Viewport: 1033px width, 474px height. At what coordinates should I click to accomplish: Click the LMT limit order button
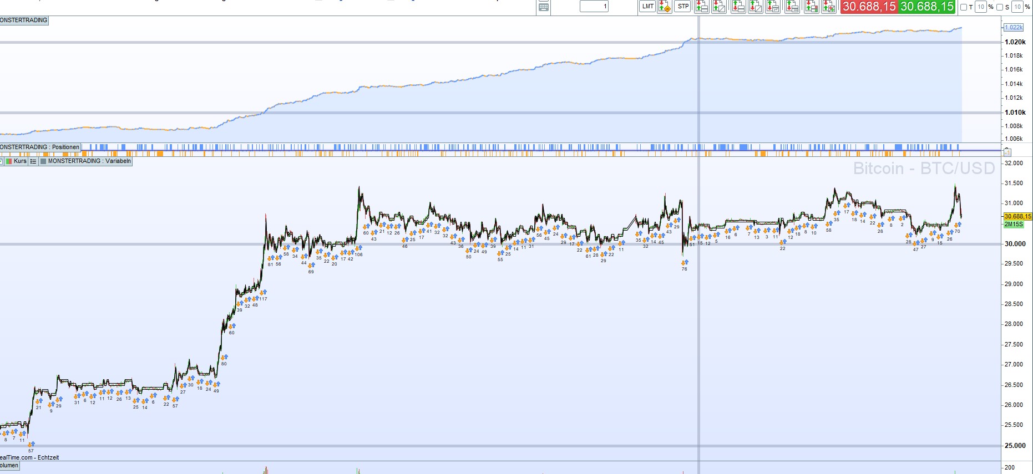pos(647,7)
